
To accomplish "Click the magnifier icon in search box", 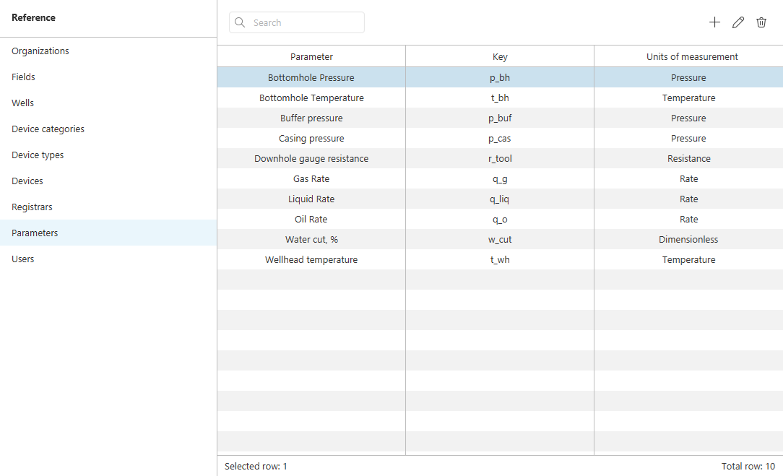I will [240, 22].
